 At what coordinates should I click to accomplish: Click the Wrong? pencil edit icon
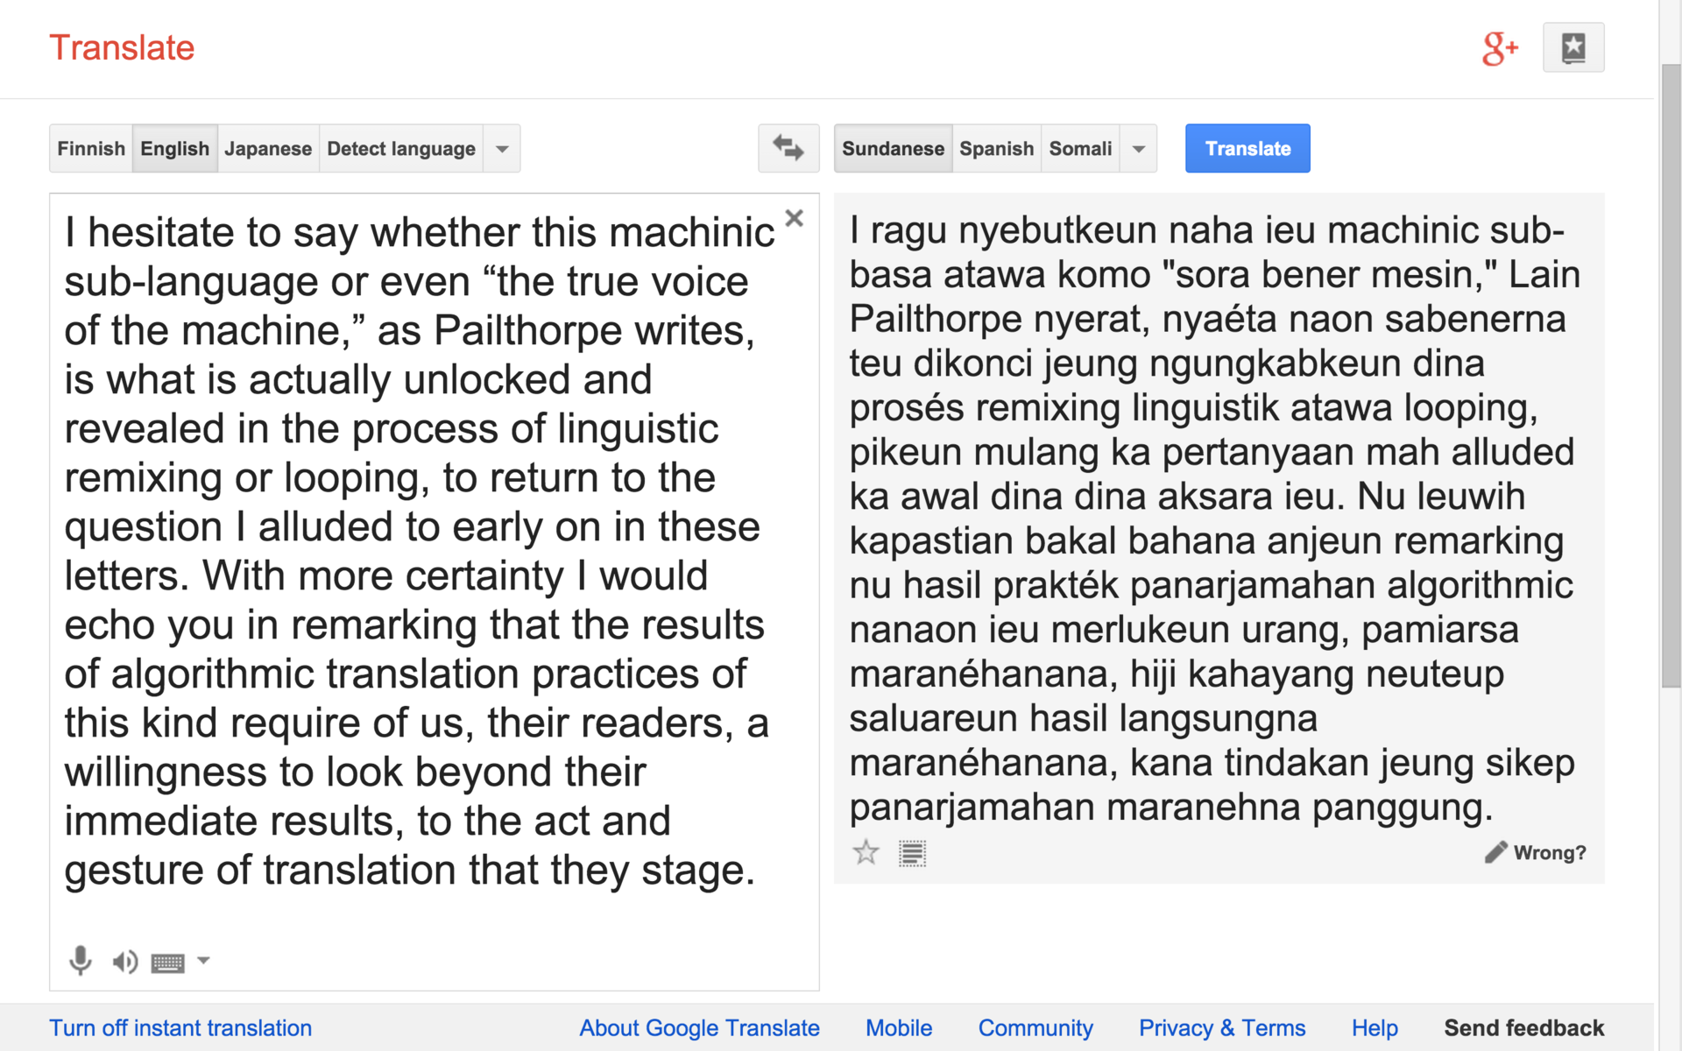click(1495, 852)
